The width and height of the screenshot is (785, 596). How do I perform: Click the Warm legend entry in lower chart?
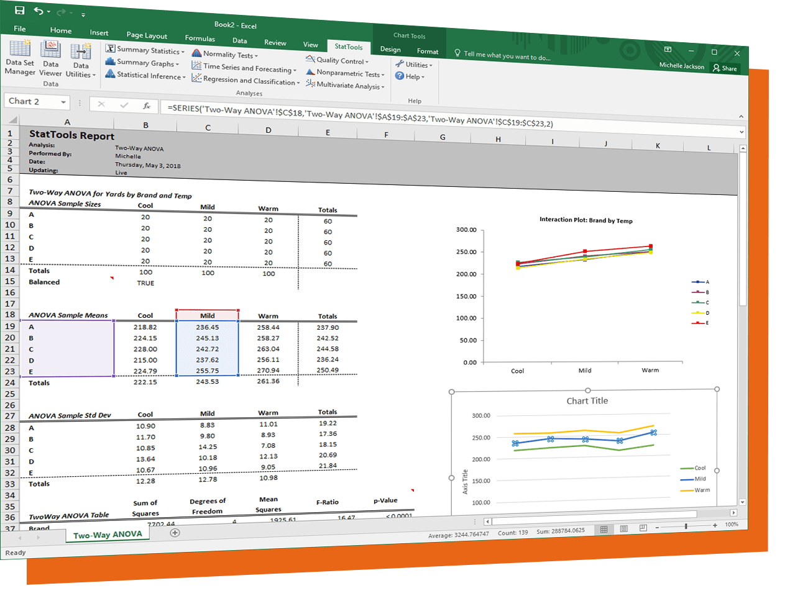click(x=695, y=490)
